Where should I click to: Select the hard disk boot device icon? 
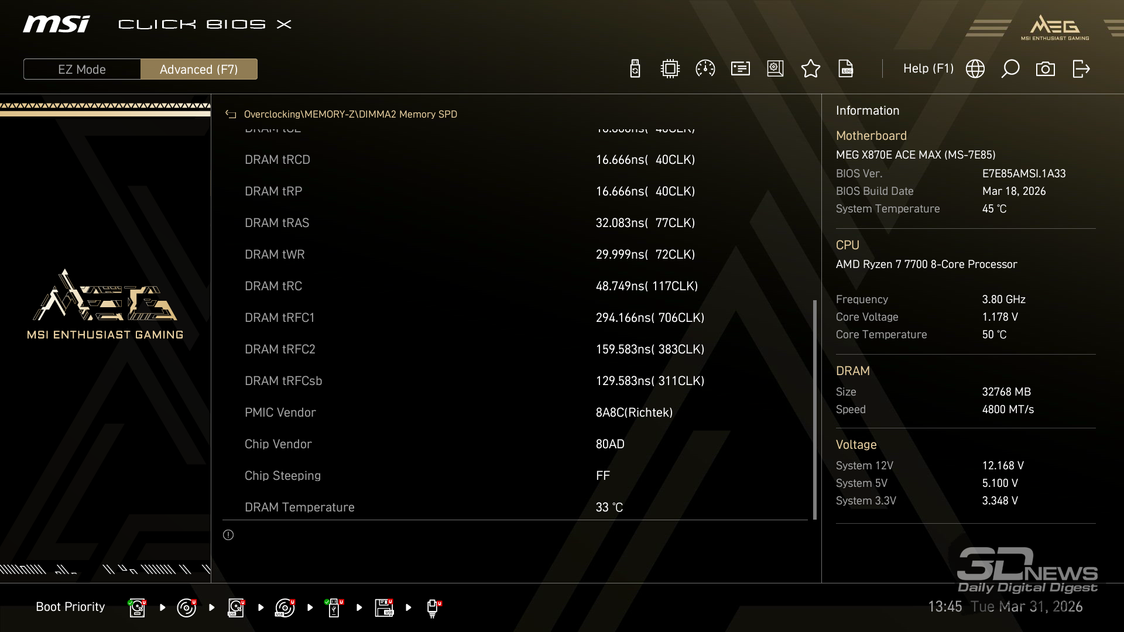click(137, 607)
